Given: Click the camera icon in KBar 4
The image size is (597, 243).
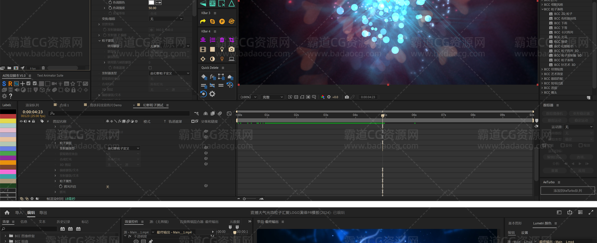Looking at the screenshot, I should point(231,49).
